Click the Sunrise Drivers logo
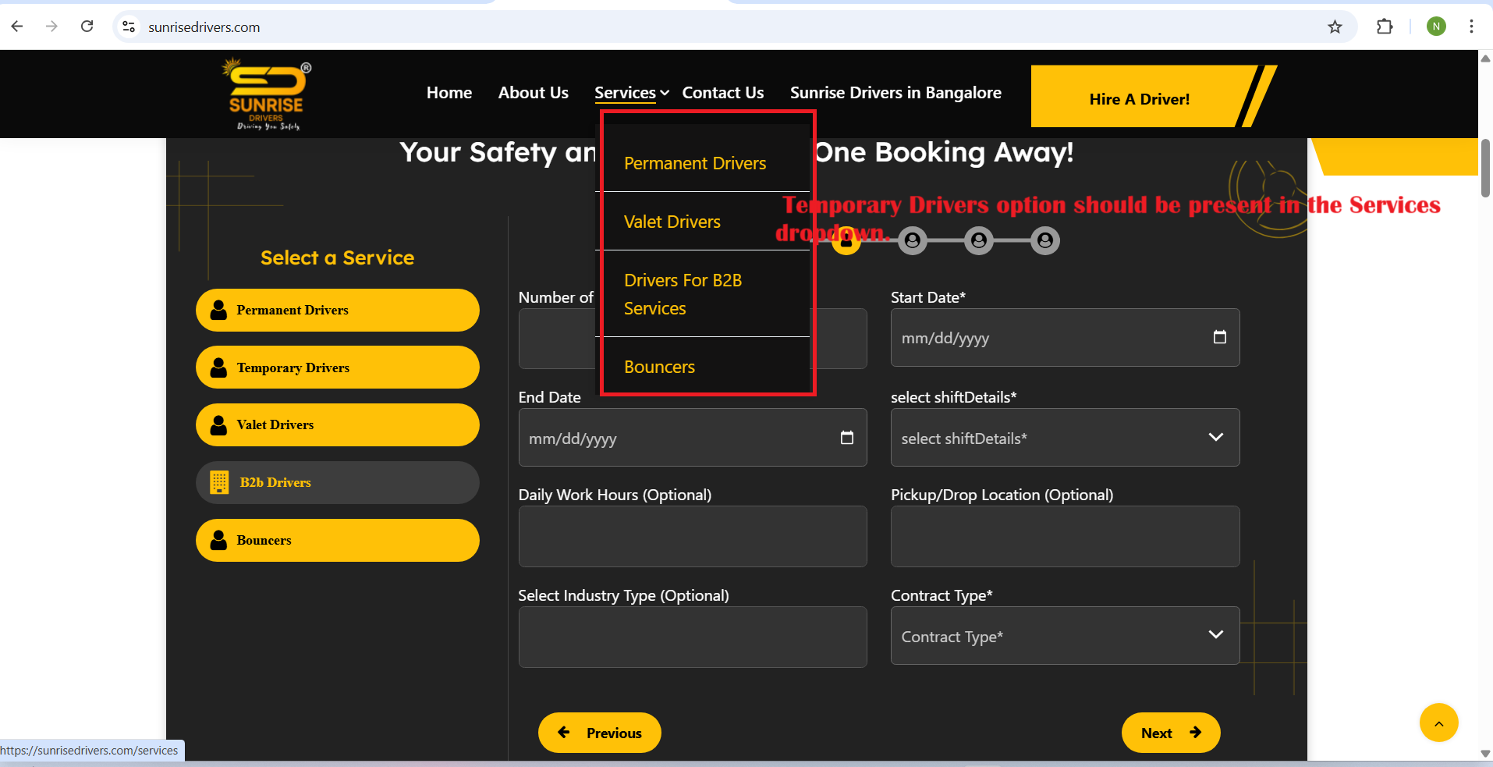Image resolution: width=1493 pixels, height=767 pixels. pos(266,94)
